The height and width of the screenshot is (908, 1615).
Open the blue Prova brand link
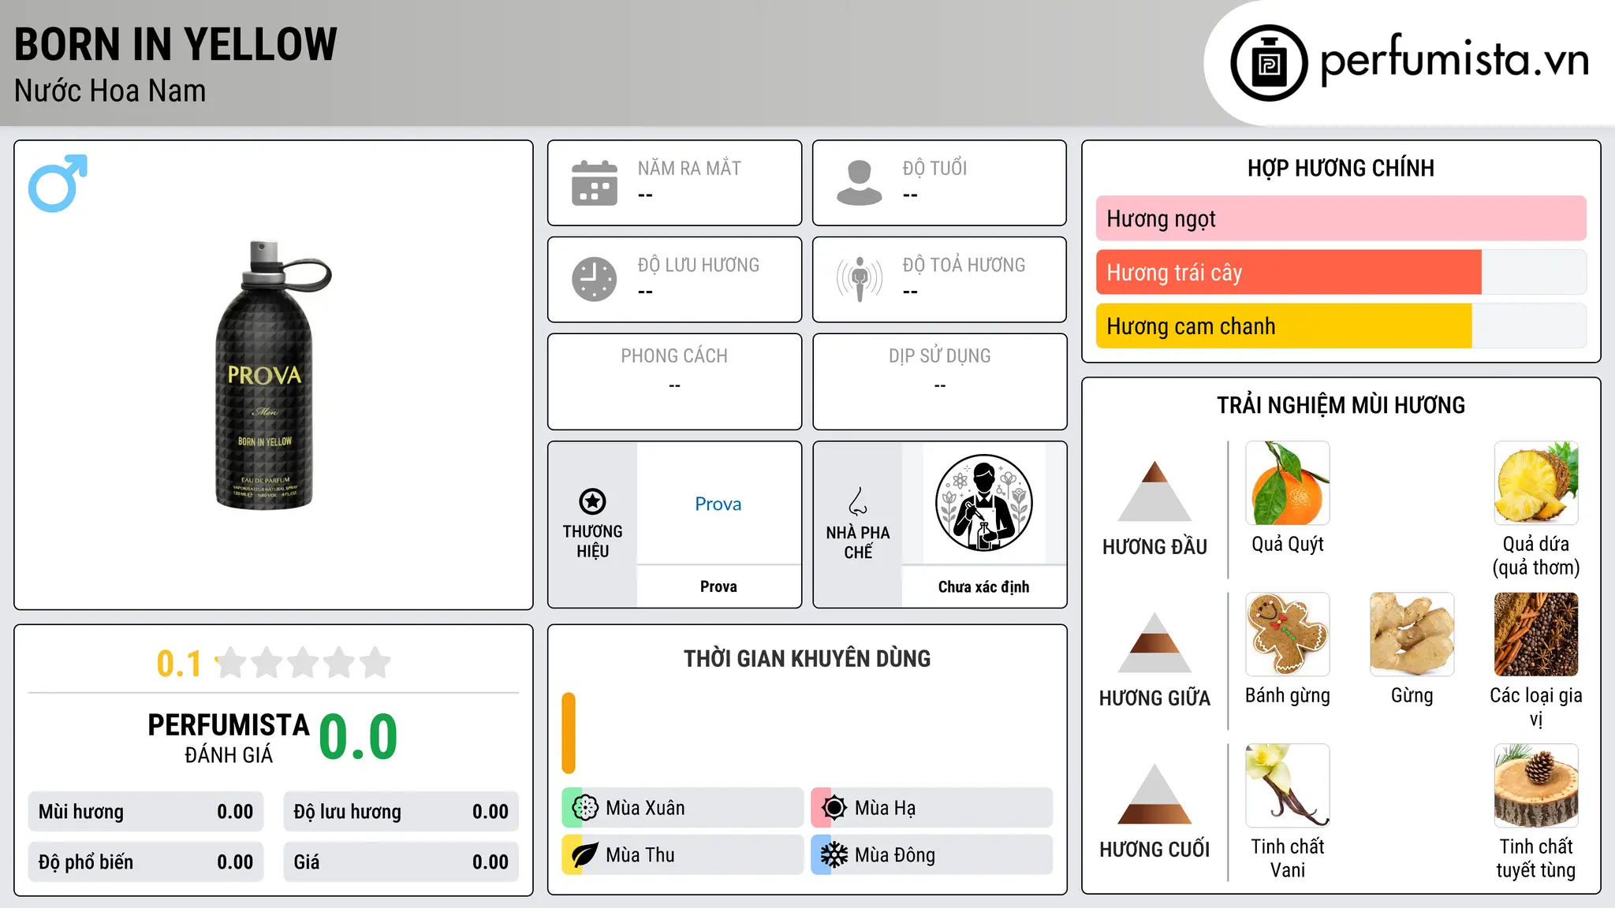[718, 504]
